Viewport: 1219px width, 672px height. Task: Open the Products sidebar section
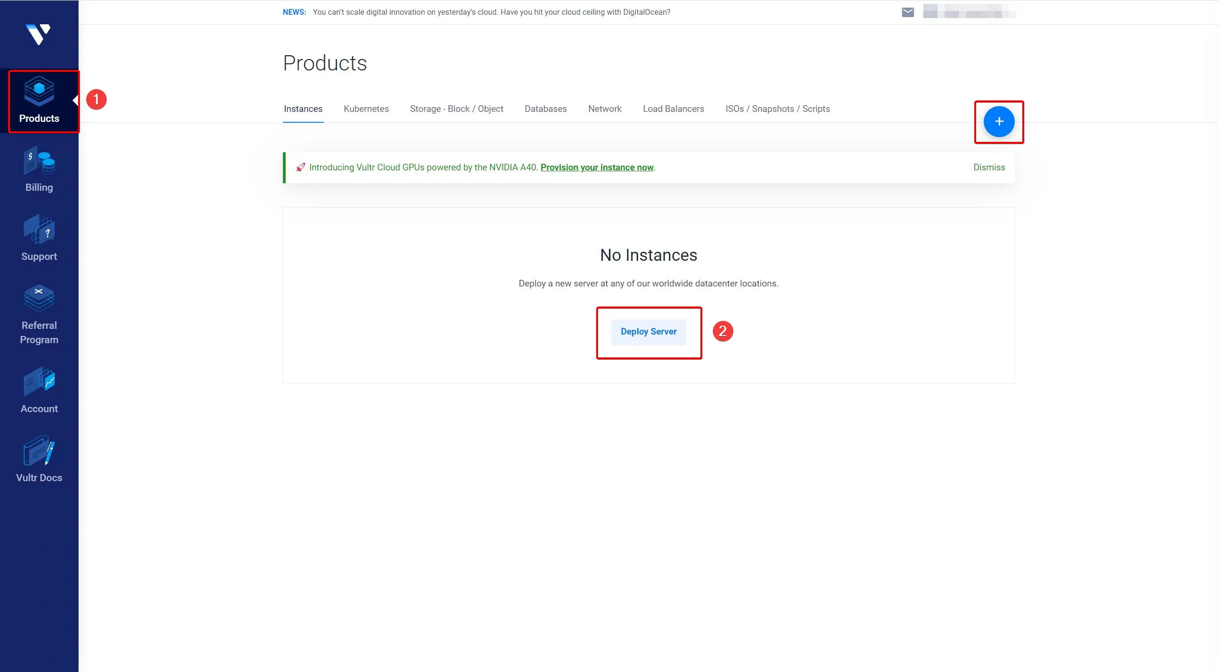[39, 101]
